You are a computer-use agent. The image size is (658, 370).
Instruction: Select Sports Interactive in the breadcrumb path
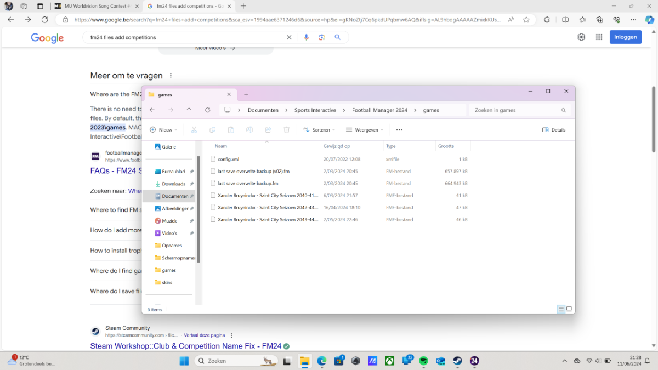[315, 110]
